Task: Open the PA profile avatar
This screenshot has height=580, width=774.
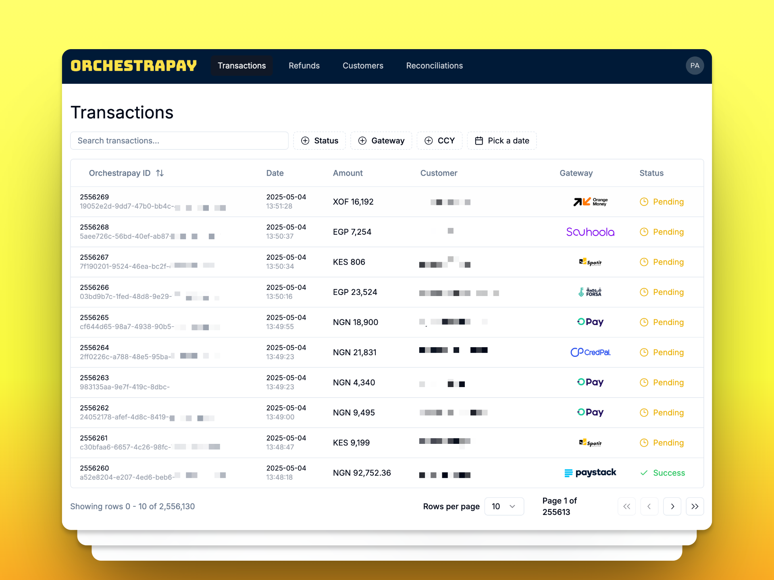Action: pos(695,65)
